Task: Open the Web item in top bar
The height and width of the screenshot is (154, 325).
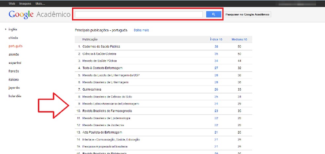Action: pos(12,4)
